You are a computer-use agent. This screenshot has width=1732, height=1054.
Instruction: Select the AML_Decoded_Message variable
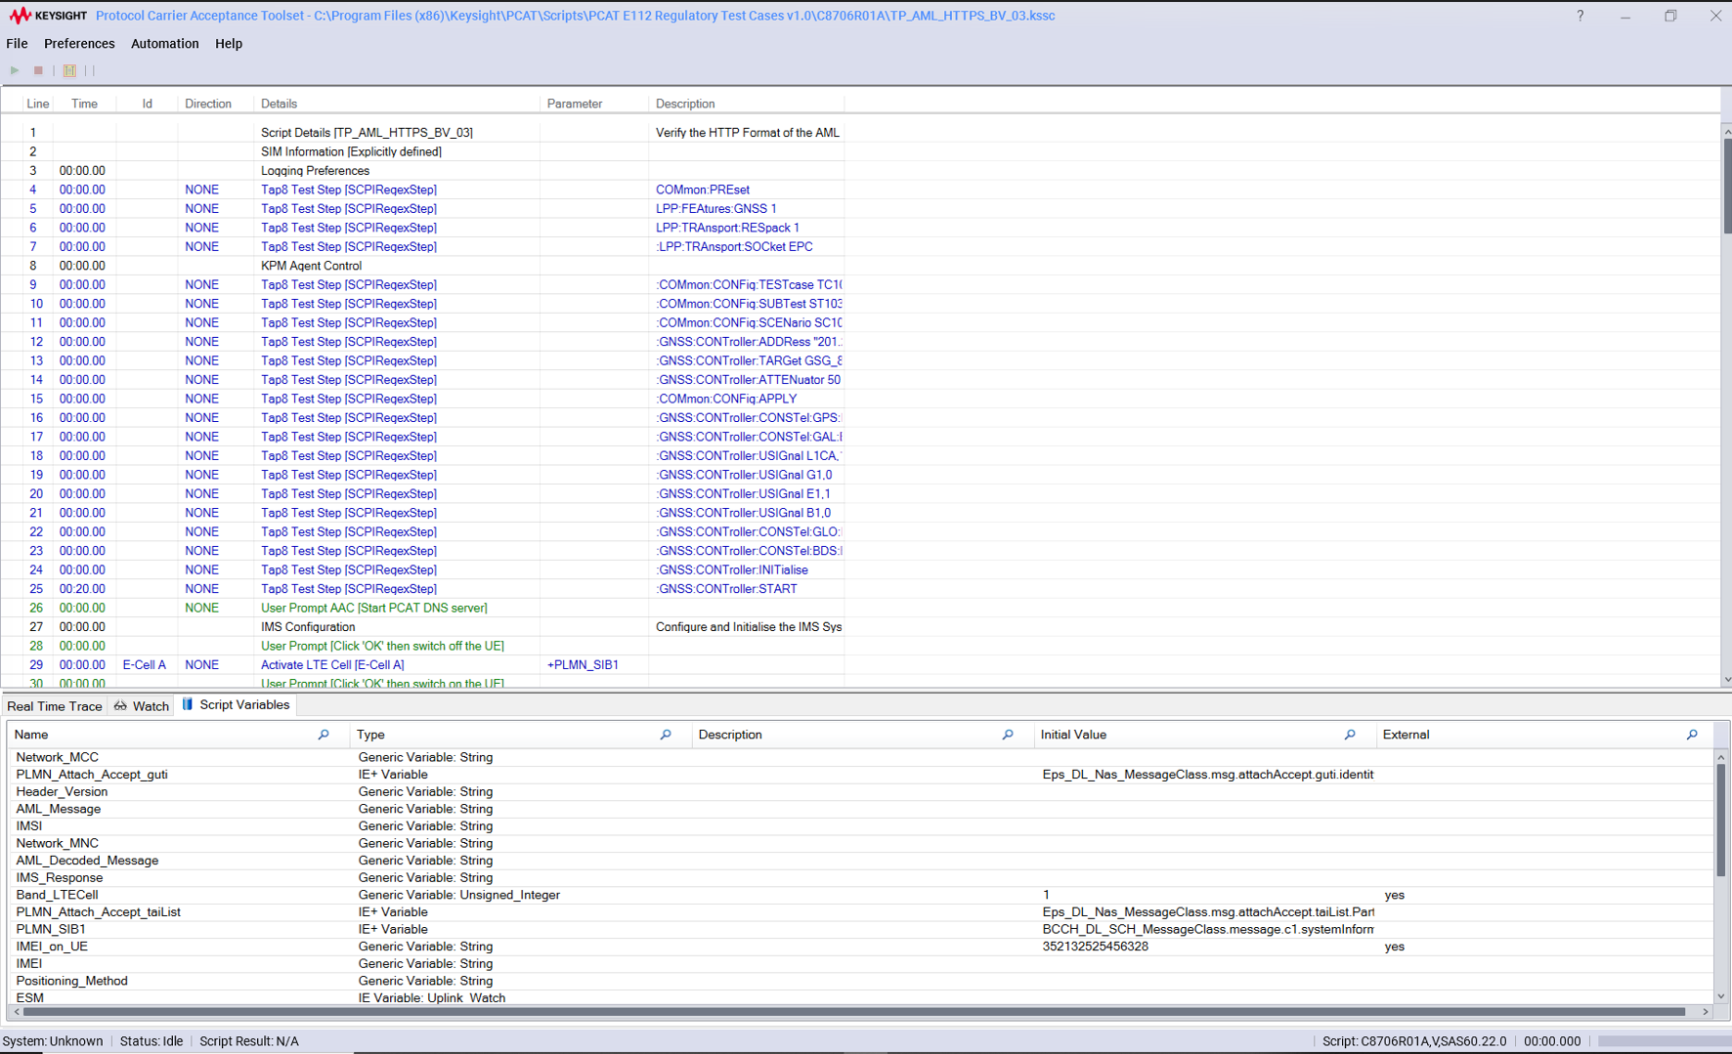(861, 861)
